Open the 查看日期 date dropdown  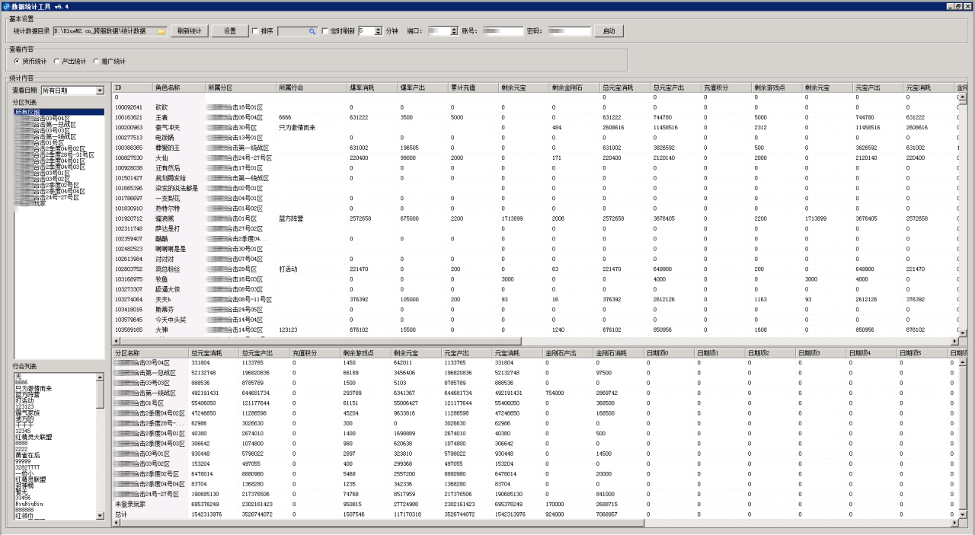[x=99, y=91]
